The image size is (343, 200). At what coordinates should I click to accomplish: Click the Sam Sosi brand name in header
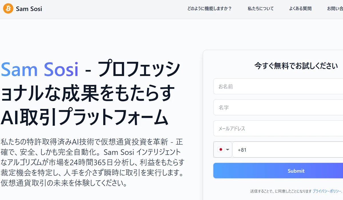[x=29, y=9]
